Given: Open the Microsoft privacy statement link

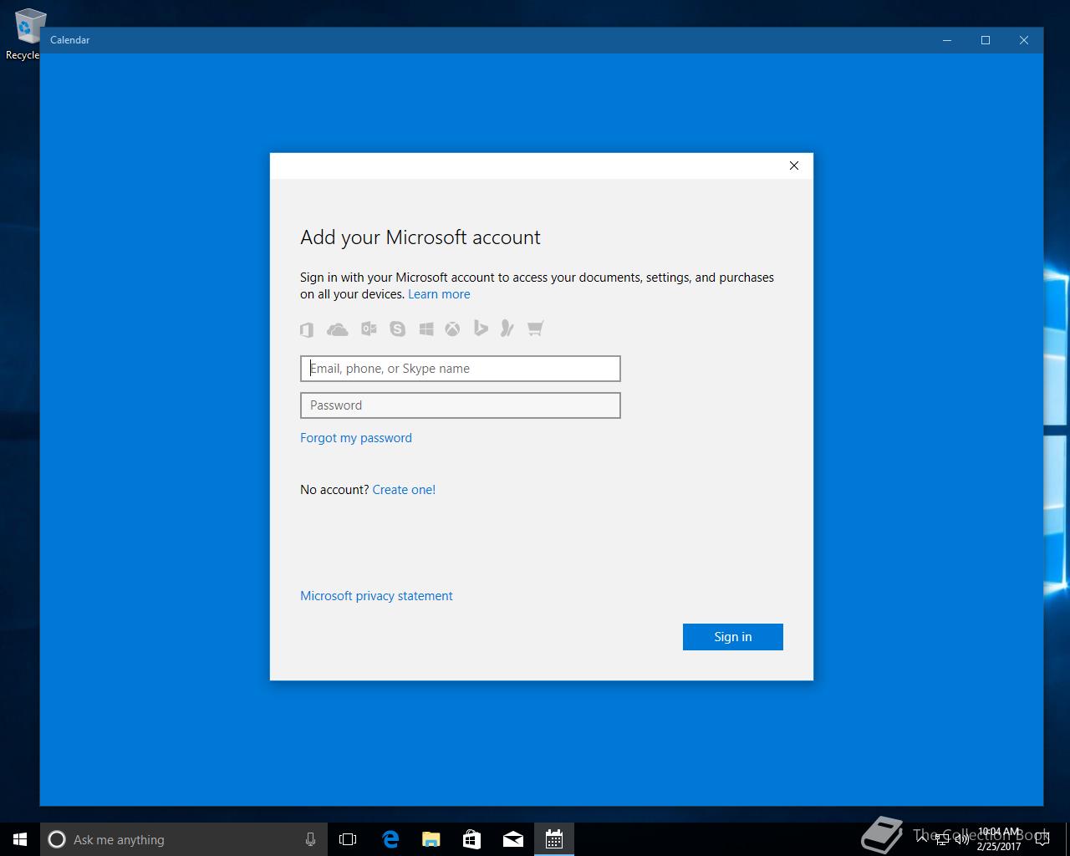Looking at the screenshot, I should (x=376, y=596).
